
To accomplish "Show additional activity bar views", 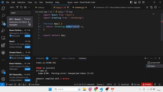I will 3,60.
